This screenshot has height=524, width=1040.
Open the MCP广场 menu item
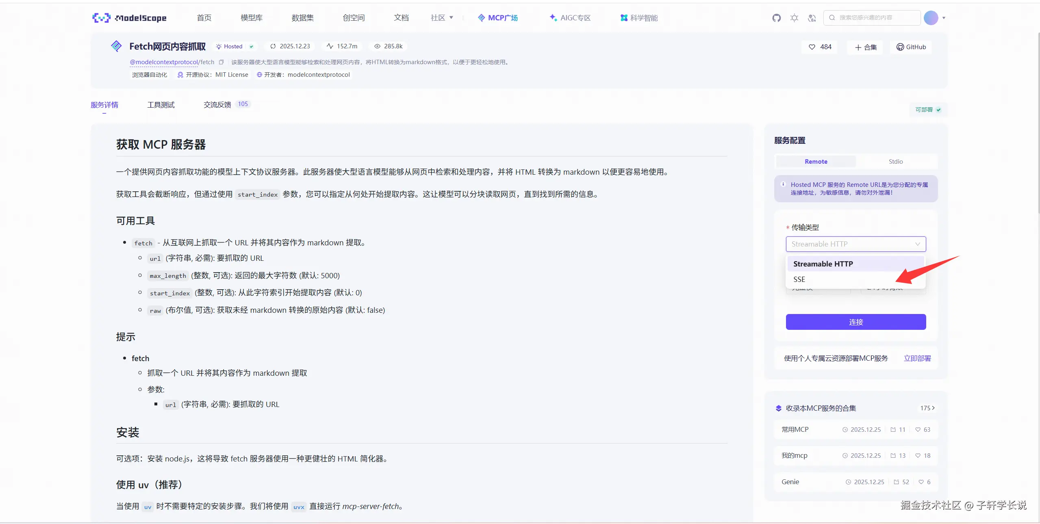498,18
